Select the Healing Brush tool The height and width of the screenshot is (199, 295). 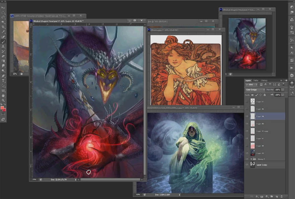3,37
